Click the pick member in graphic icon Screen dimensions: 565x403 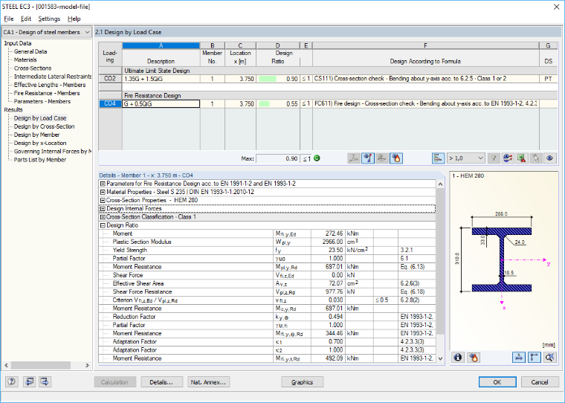pos(536,158)
